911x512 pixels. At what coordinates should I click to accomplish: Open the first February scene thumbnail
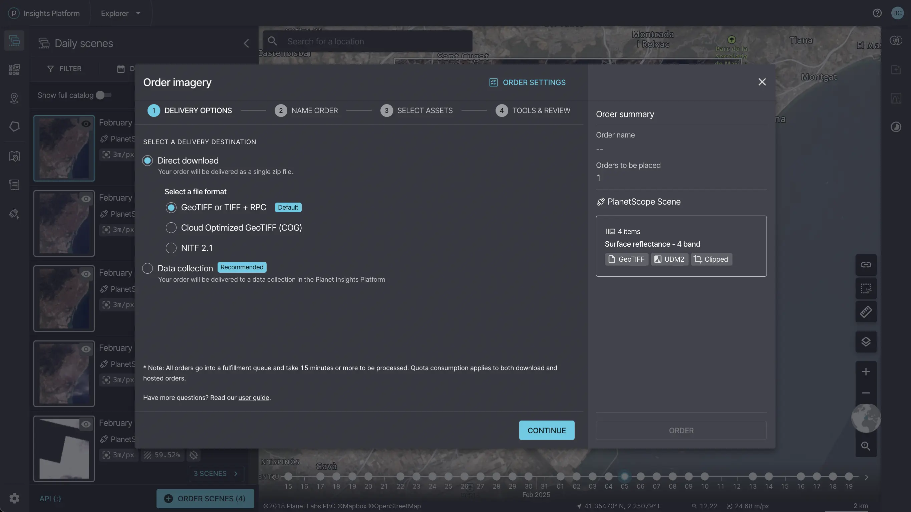coord(64,148)
